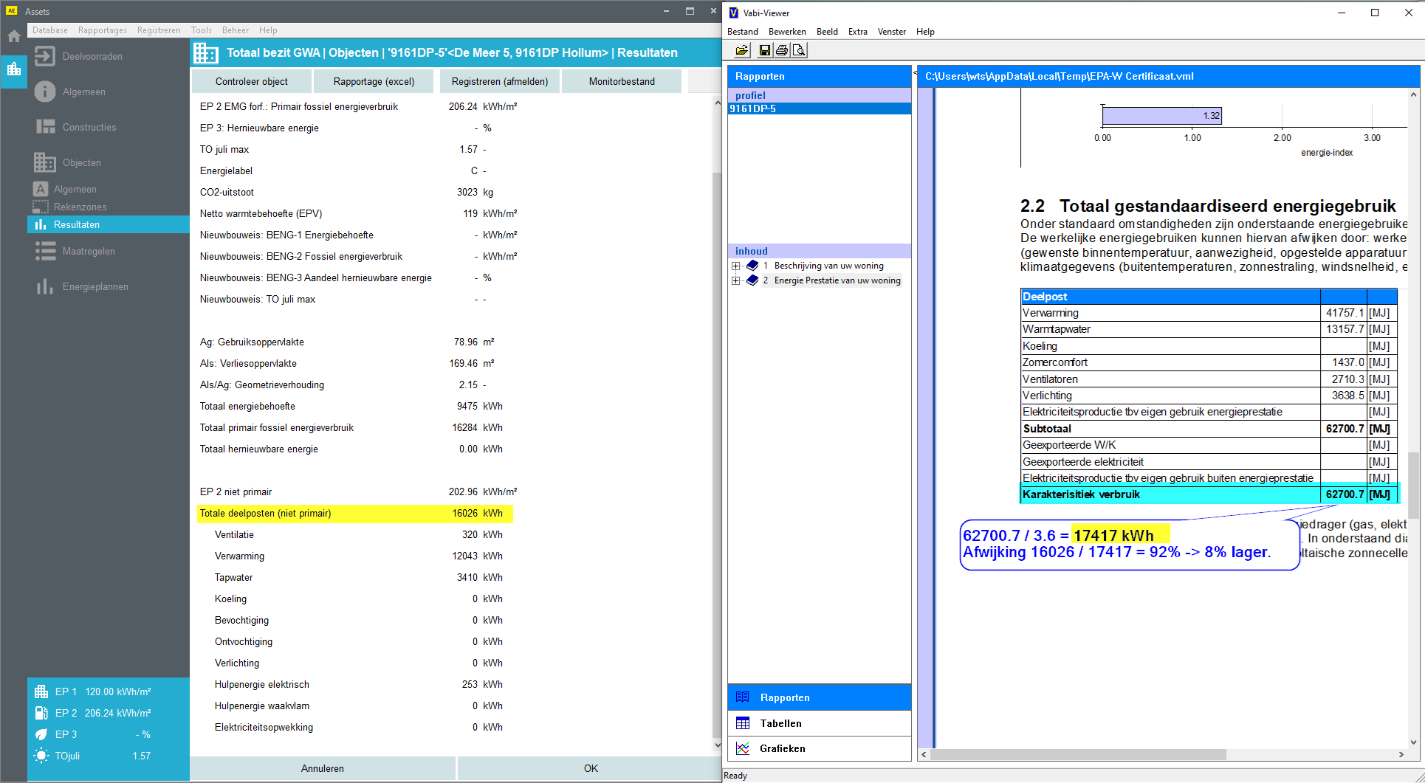1425x783 pixels.
Task: Open Beeld menu in Vabi-Viewer
Action: point(827,32)
